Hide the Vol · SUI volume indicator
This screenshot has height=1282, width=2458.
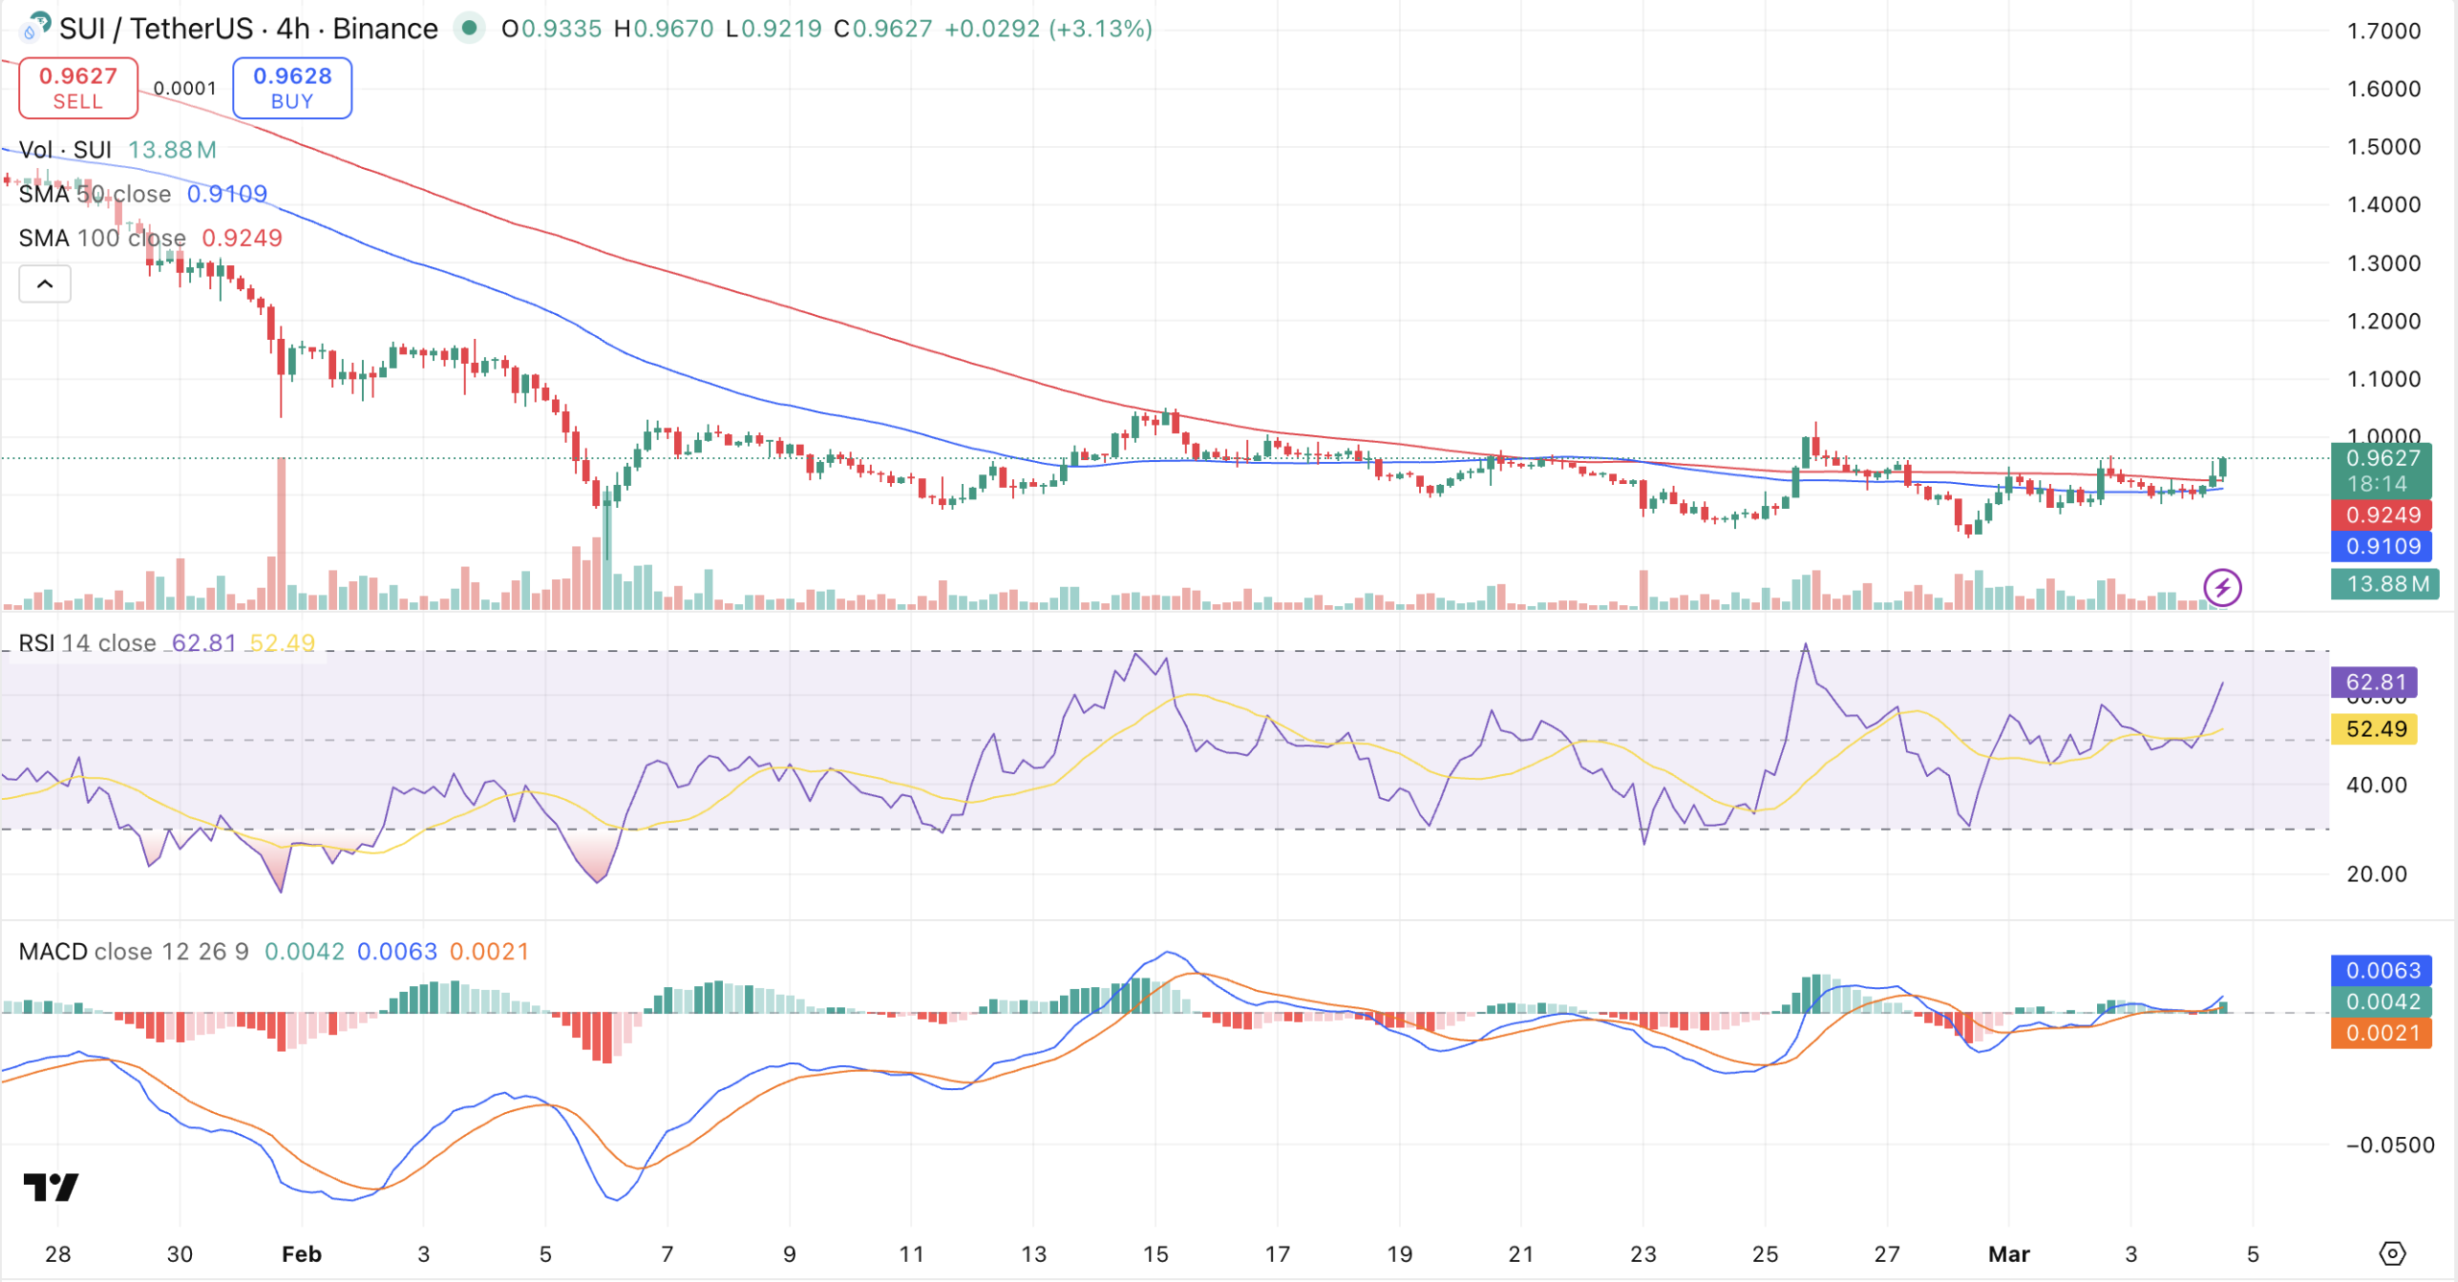pos(65,150)
